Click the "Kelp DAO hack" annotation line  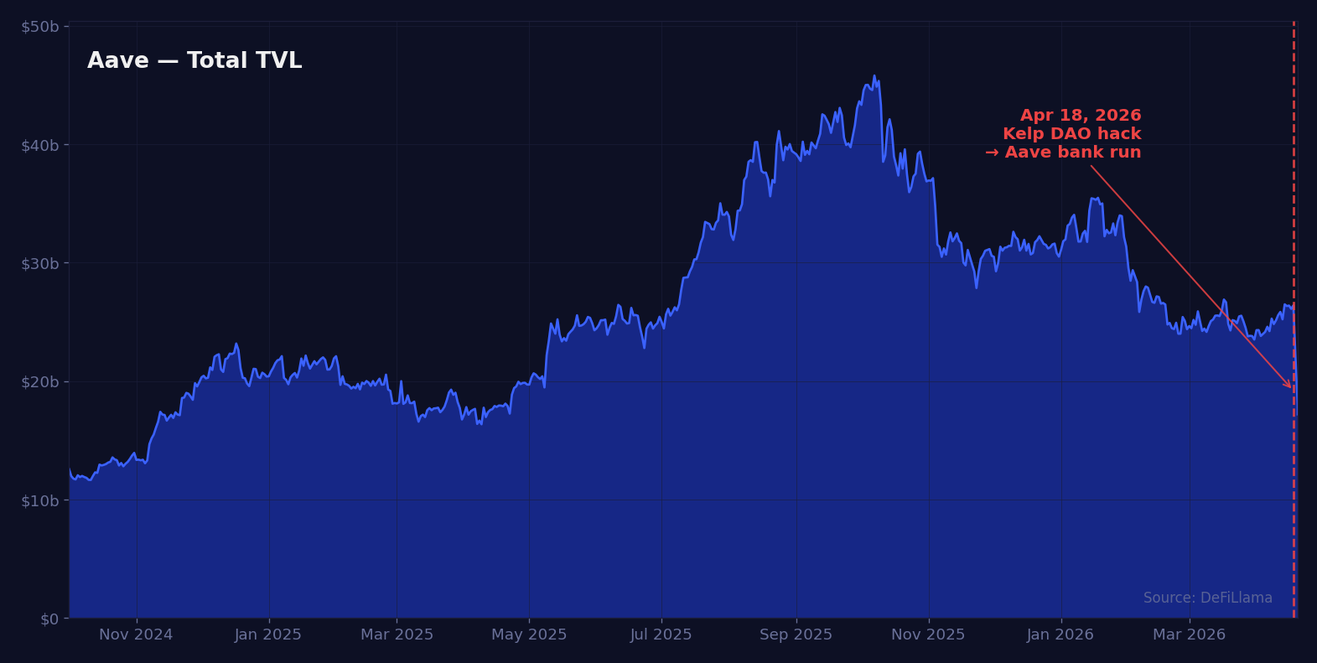click(1072, 134)
